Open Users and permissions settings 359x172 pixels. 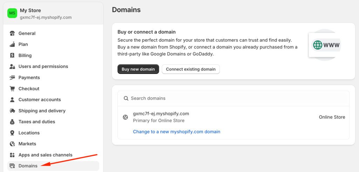coord(43,66)
